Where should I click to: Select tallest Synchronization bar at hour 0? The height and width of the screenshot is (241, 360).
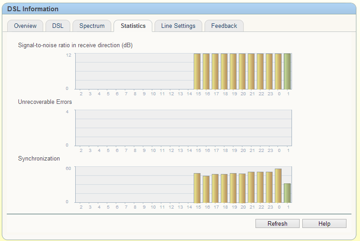pos(278,186)
